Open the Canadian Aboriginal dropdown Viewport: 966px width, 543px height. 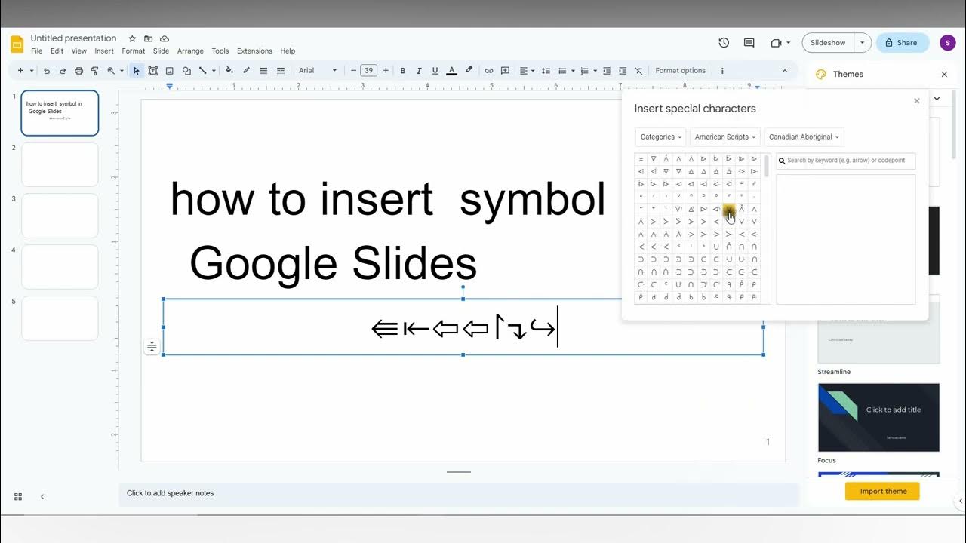click(x=804, y=137)
